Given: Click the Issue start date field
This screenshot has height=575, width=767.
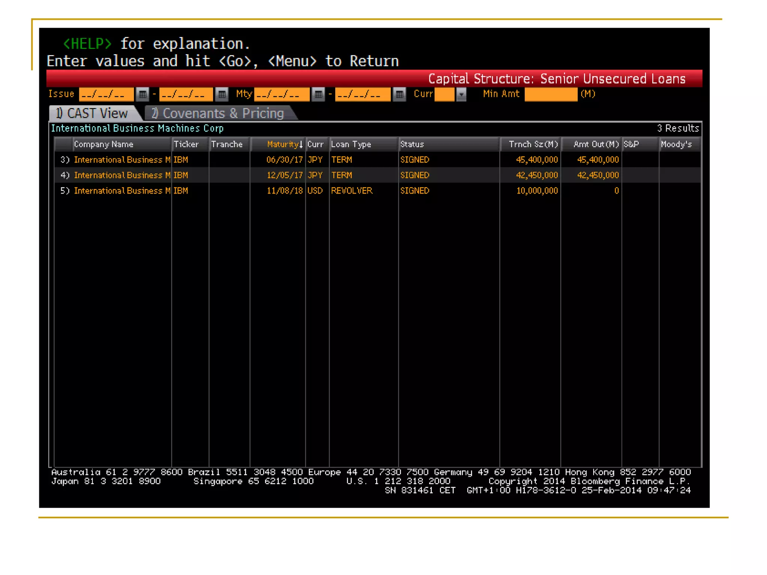Looking at the screenshot, I should coord(106,94).
